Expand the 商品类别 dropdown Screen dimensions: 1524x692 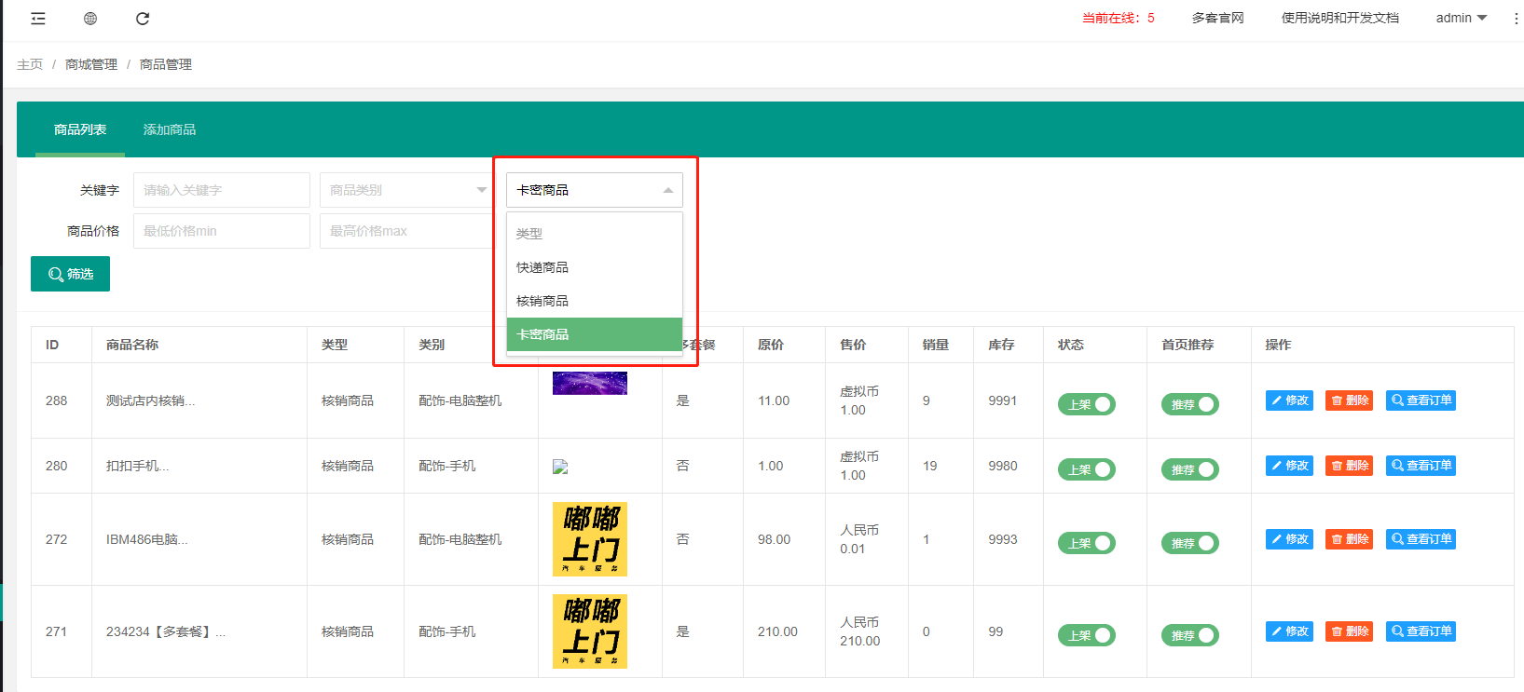pyautogui.click(x=407, y=190)
